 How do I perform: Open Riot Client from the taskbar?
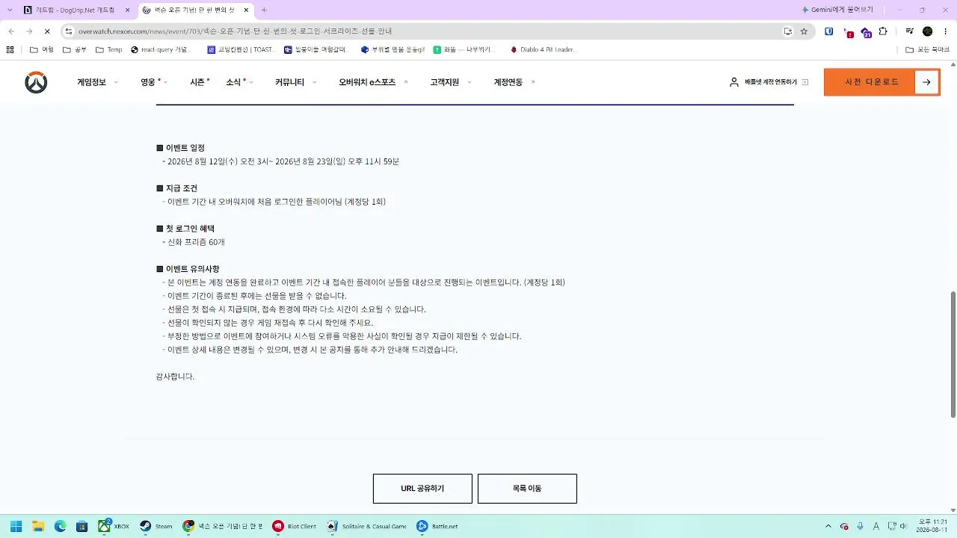click(x=295, y=526)
